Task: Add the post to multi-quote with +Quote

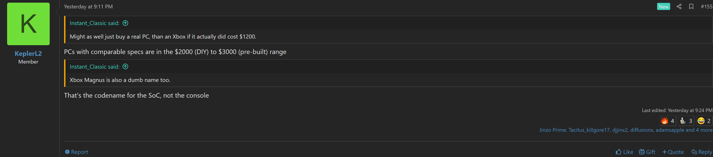Action: pyautogui.click(x=673, y=152)
